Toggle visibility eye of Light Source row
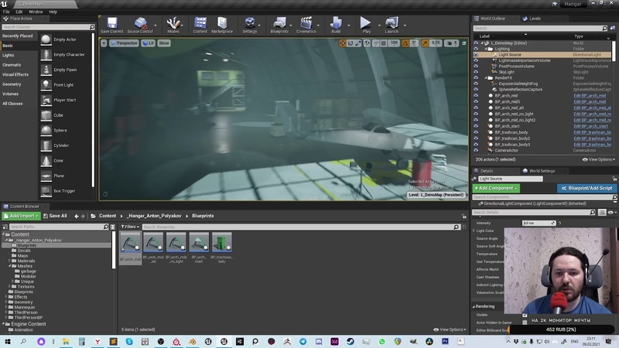Image resolution: width=619 pixels, height=348 pixels. [476, 55]
